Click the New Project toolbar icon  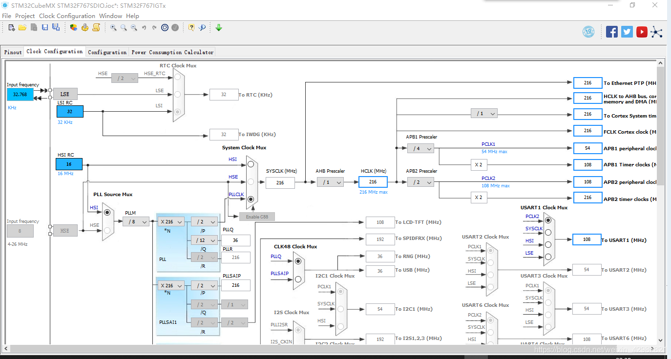12,28
